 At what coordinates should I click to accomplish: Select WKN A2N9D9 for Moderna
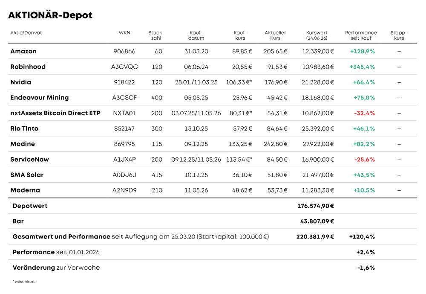[124, 190]
